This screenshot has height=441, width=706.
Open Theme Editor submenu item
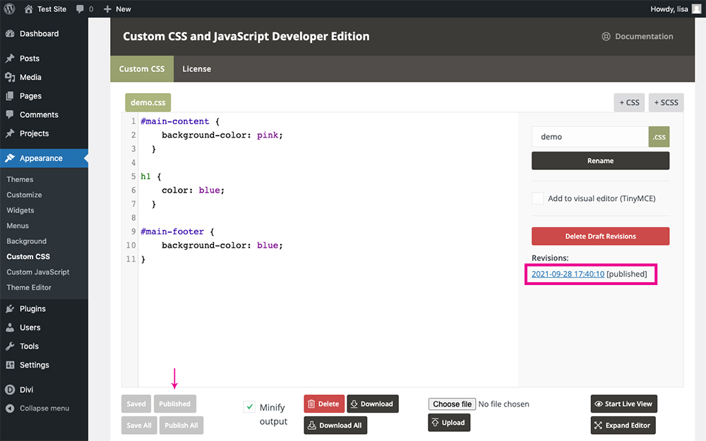29,287
